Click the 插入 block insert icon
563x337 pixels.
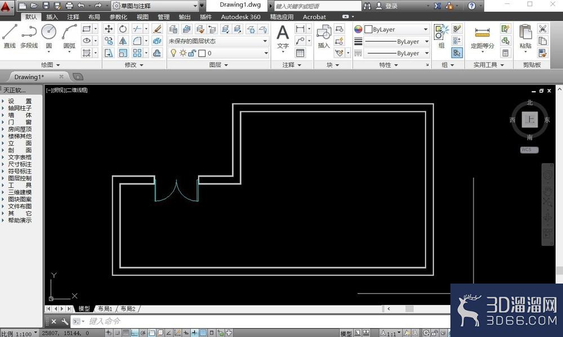point(324,36)
